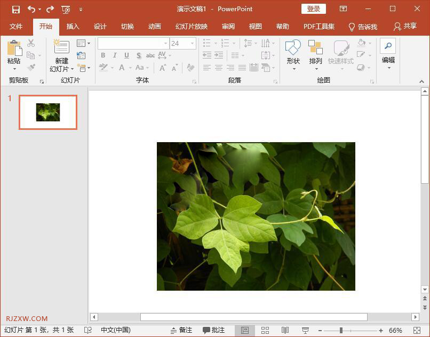Screen dimensions: 430x337
Task: Expand the font name combo box
Action: [x=165, y=44]
